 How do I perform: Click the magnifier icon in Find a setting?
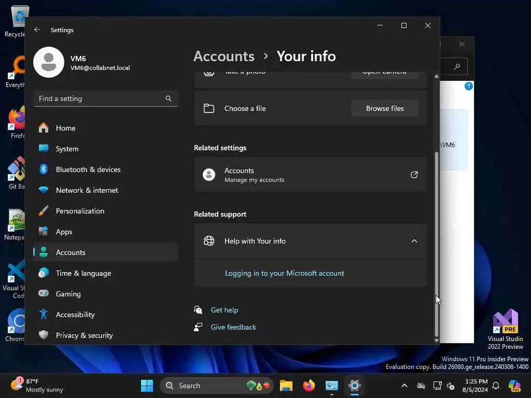(169, 98)
